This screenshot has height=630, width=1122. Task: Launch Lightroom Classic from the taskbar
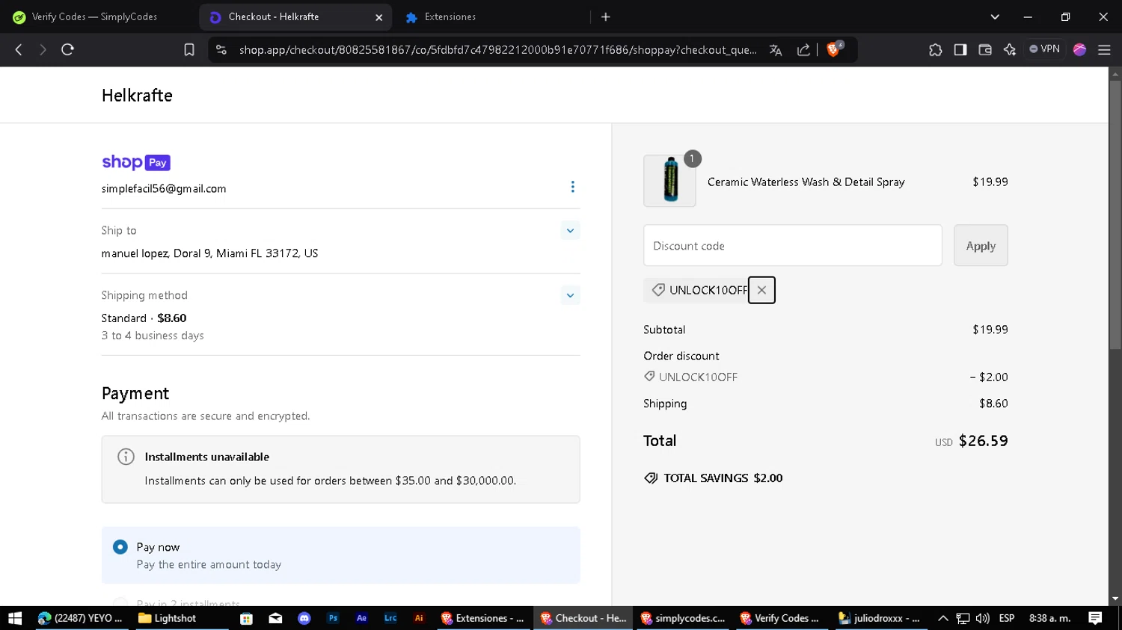point(390,618)
